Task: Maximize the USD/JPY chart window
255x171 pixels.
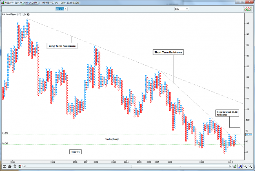Action: click(x=242, y=2)
